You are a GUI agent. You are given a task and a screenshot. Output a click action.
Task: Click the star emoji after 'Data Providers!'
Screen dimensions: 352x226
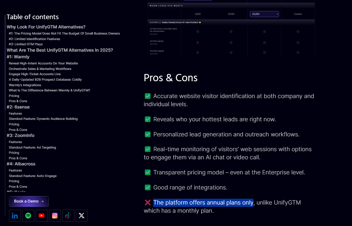click(200, 22)
